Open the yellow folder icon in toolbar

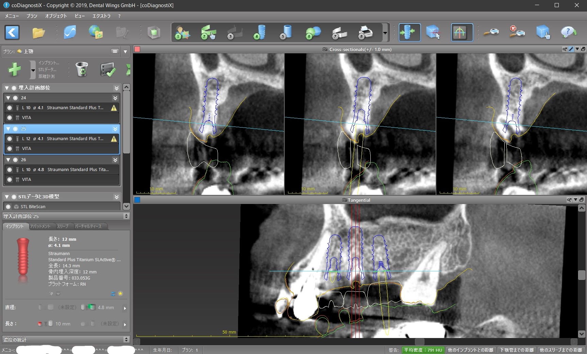pyautogui.click(x=38, y=33)
